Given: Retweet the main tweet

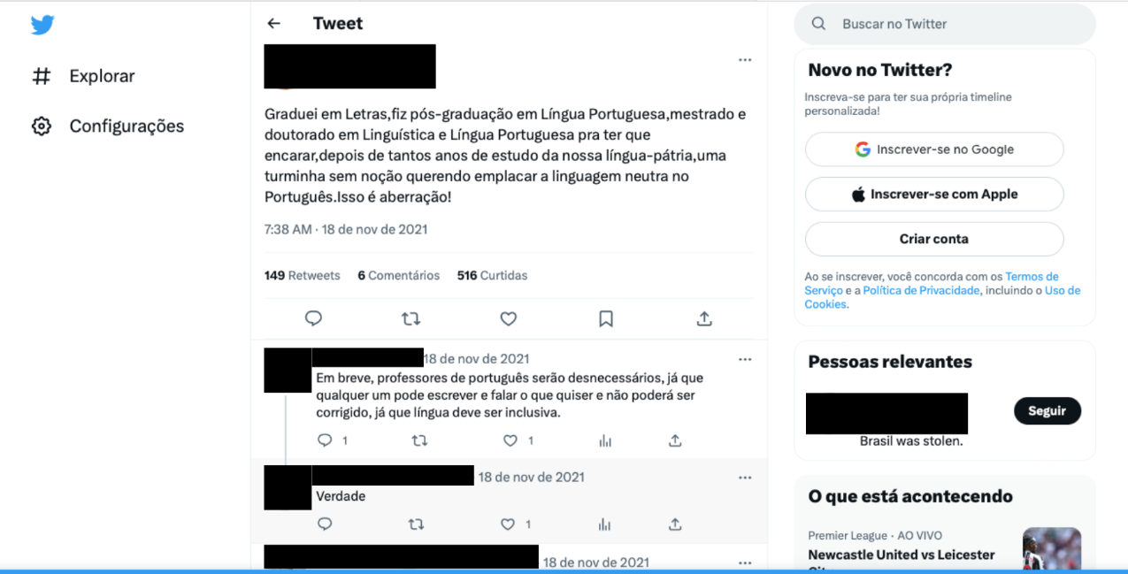Looking at the screenshot, I should (411, 318).
